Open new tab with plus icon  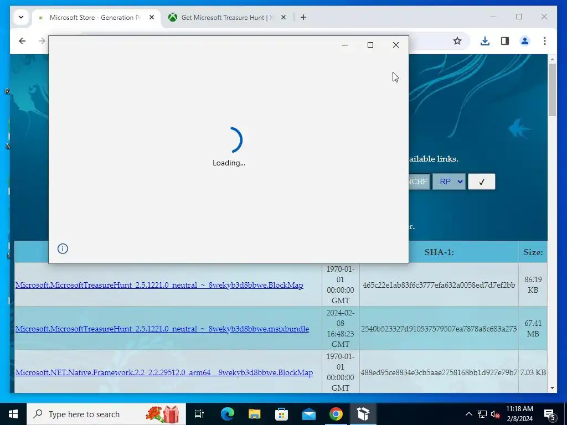click(x=303, y=17)
